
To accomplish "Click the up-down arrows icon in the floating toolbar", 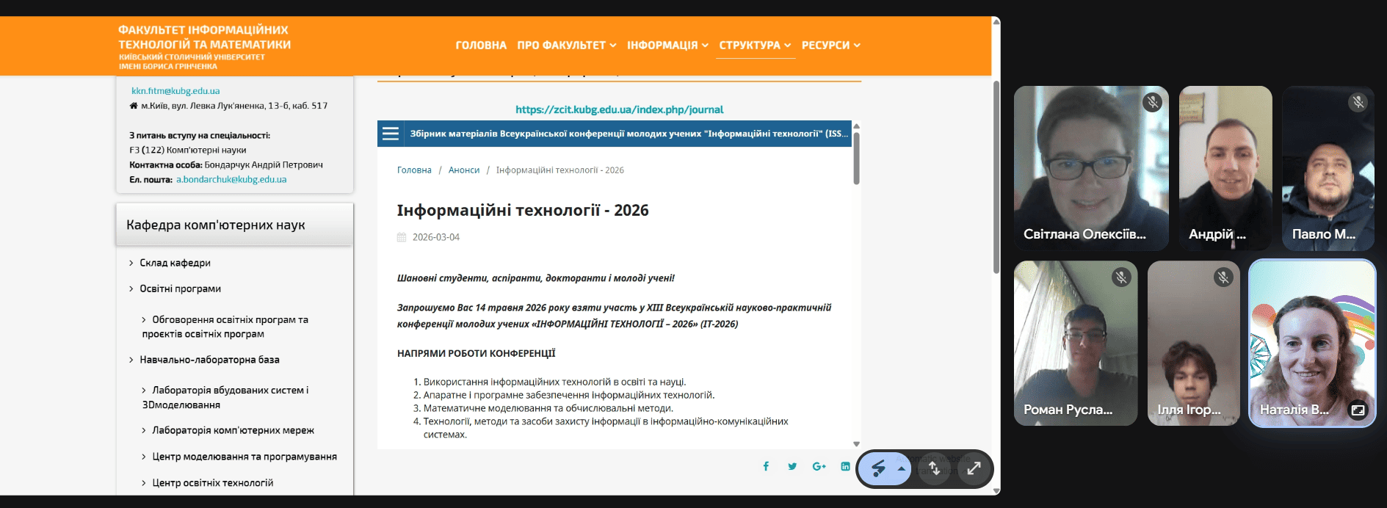I will (934, 468).
